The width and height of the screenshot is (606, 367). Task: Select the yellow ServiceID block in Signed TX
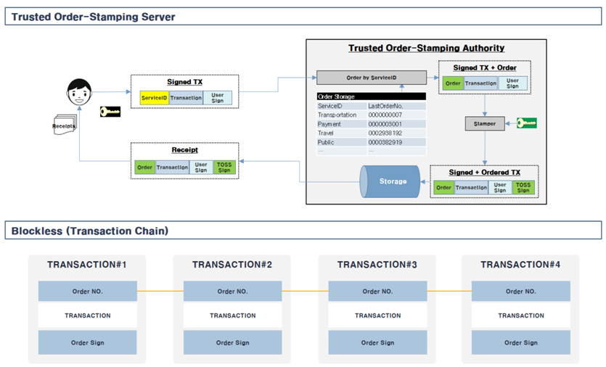[x=154, y=98]
